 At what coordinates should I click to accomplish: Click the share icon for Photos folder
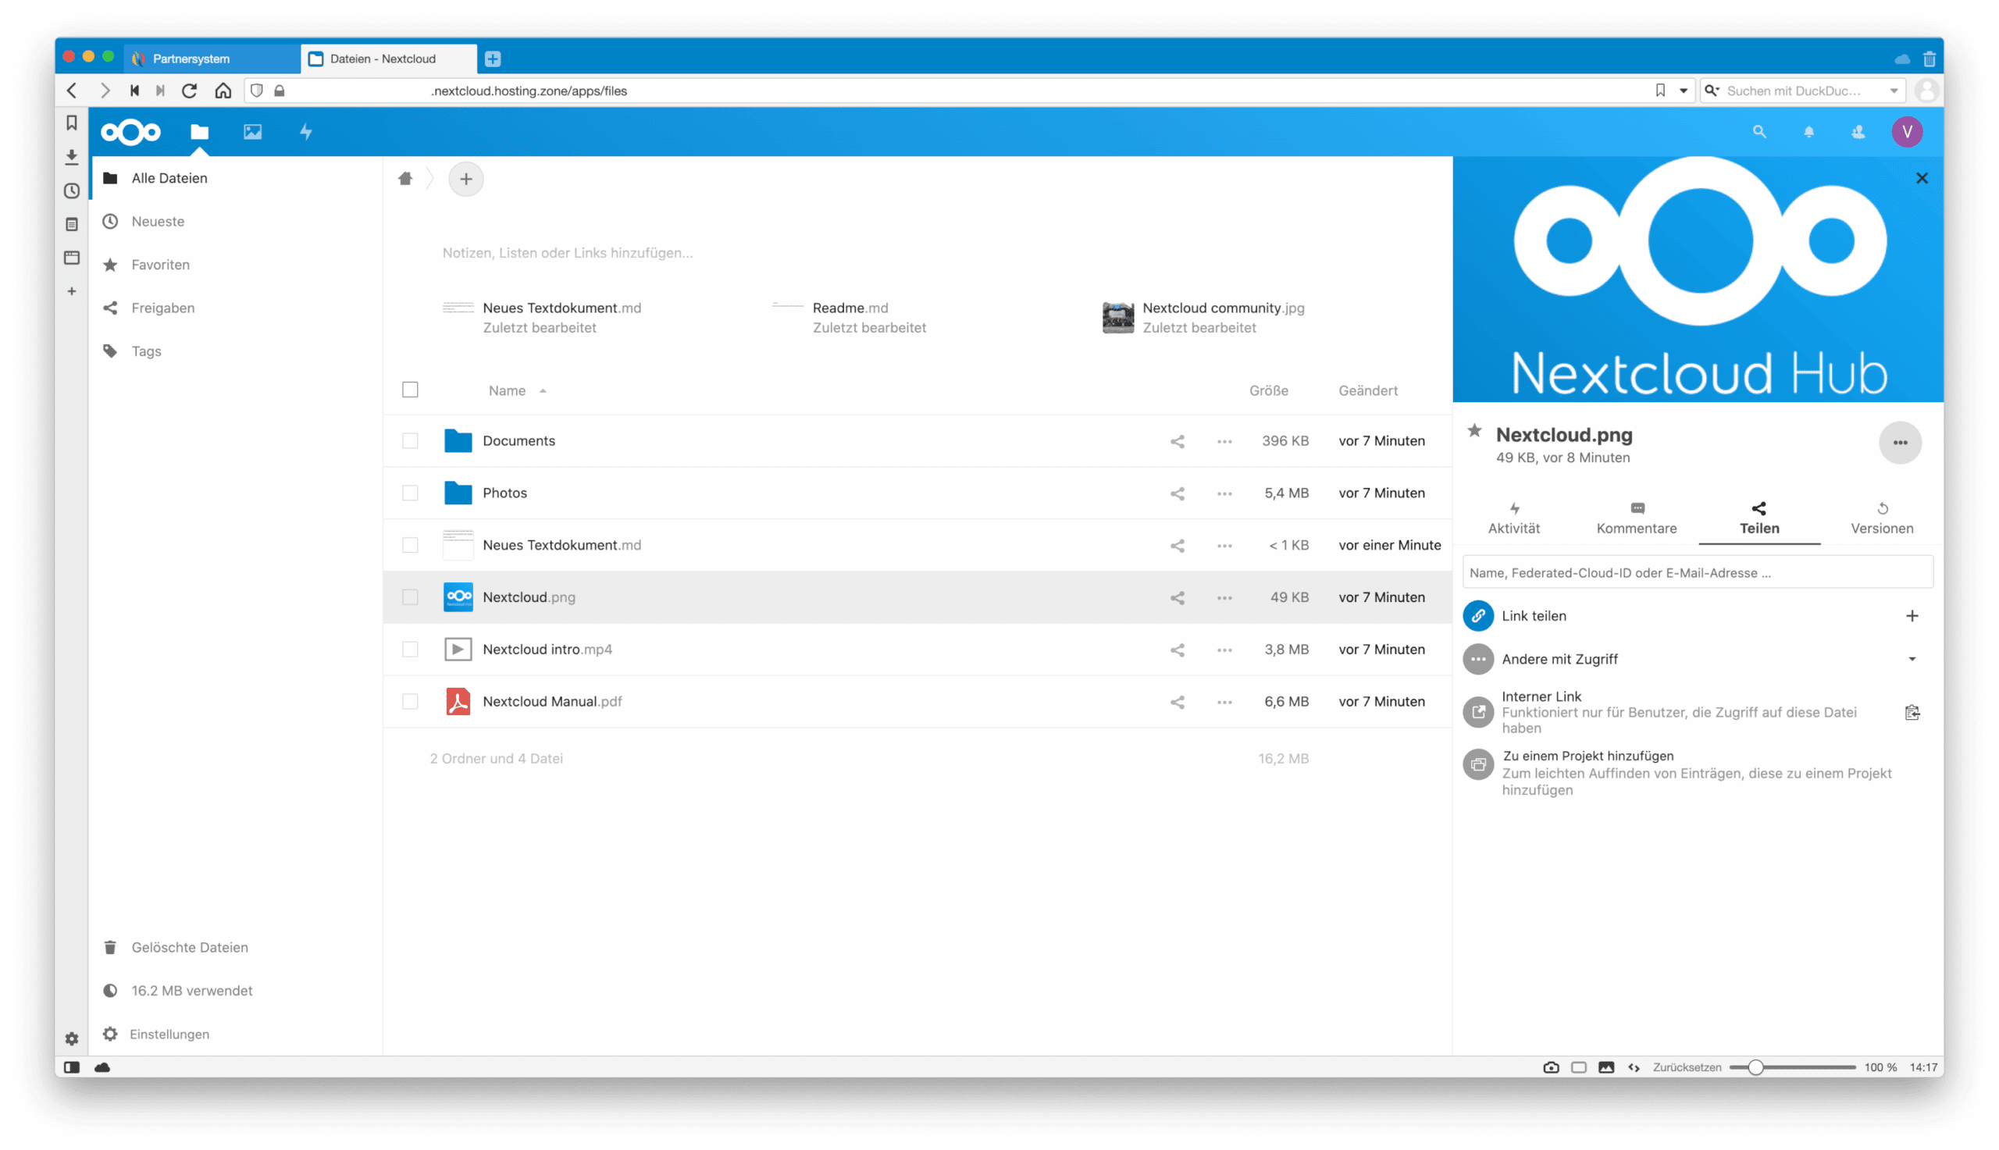pos(1177,493)
